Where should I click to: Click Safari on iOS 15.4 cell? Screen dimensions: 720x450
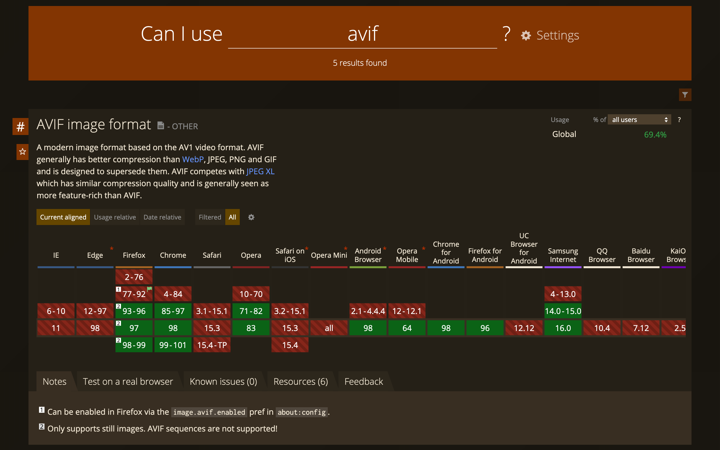(x=290, y=345)
